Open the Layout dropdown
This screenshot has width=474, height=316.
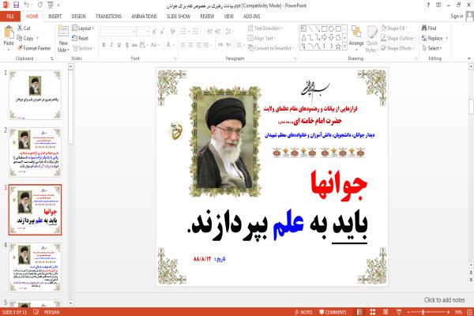[83, 28]
